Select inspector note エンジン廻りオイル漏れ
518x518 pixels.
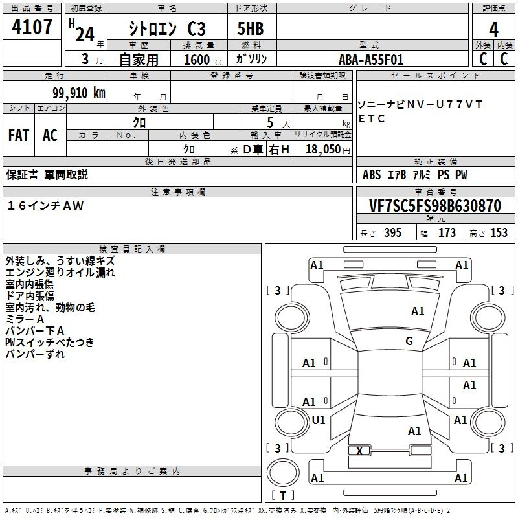60,273
